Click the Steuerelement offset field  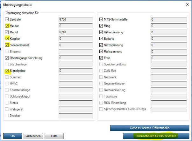76,45
